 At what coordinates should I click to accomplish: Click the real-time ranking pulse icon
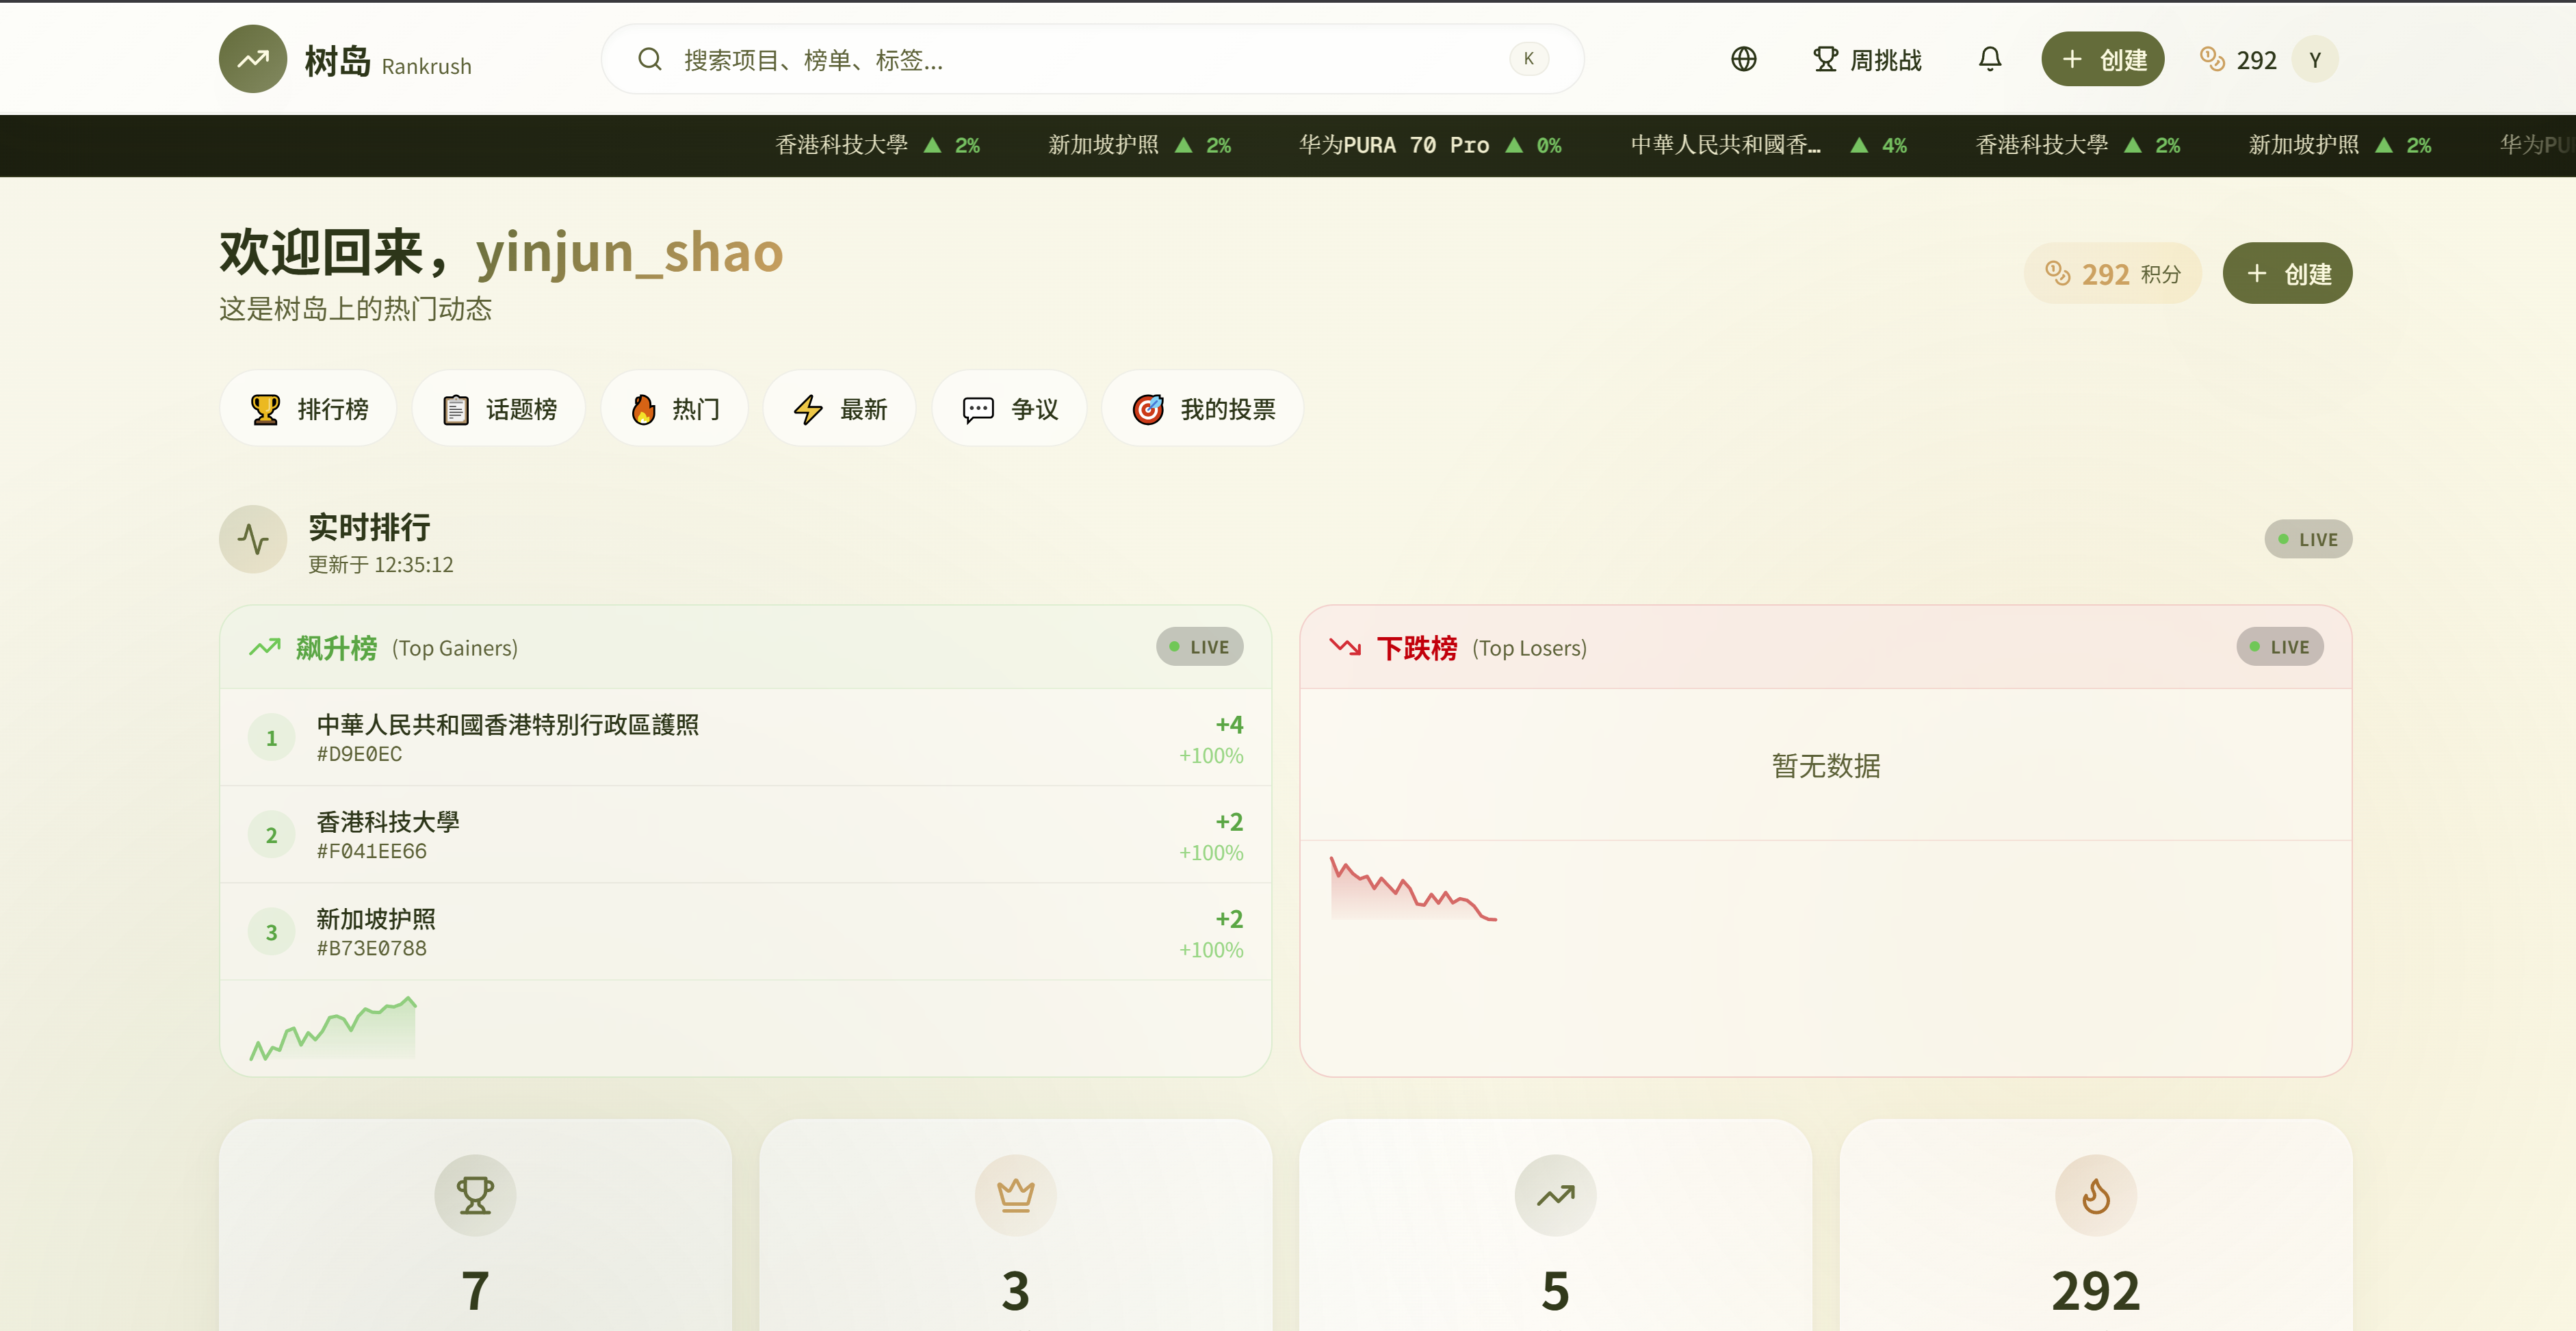(253, 539)
